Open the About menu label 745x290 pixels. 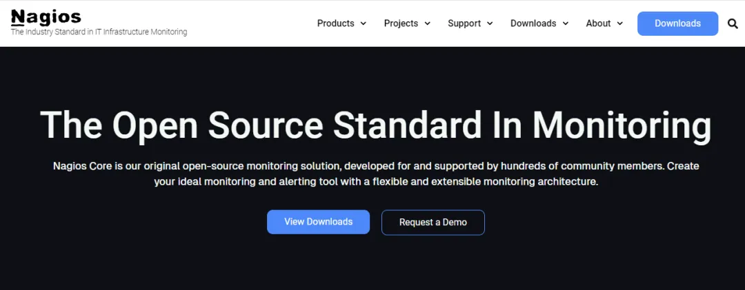(598, 23)
